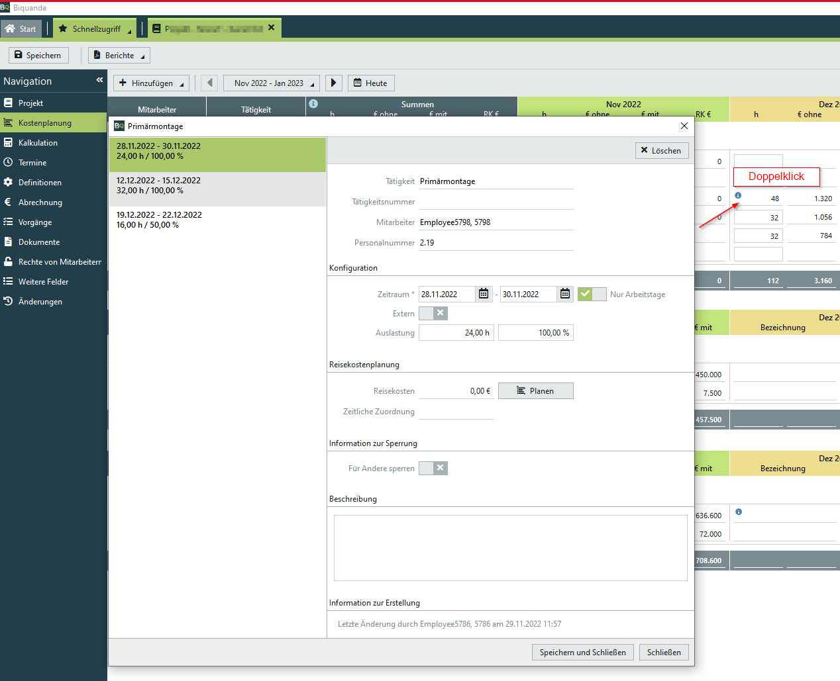Toggle the Extern switch
The height and width of the screenshot is (681, 840).
(x=433, y=313)
